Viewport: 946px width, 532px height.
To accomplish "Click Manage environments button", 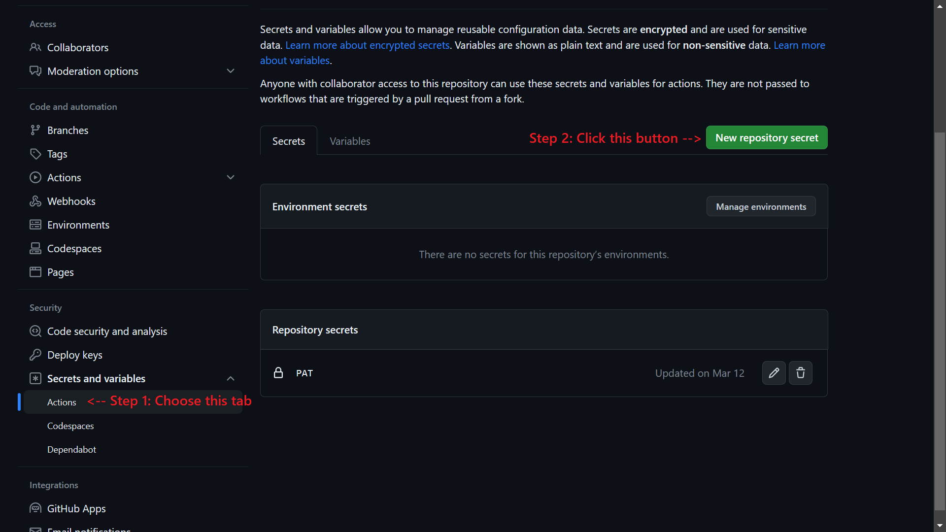I will pos(761,206).
